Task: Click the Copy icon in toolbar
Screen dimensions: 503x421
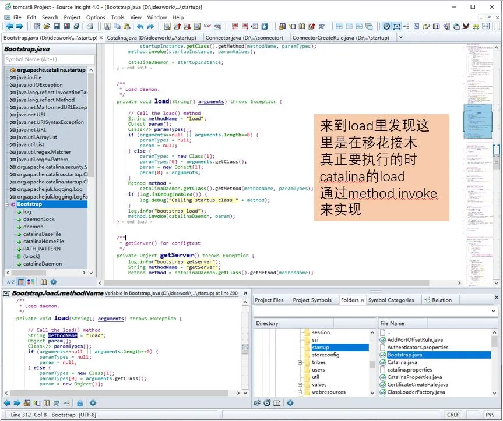Action: tap(117, 27)
